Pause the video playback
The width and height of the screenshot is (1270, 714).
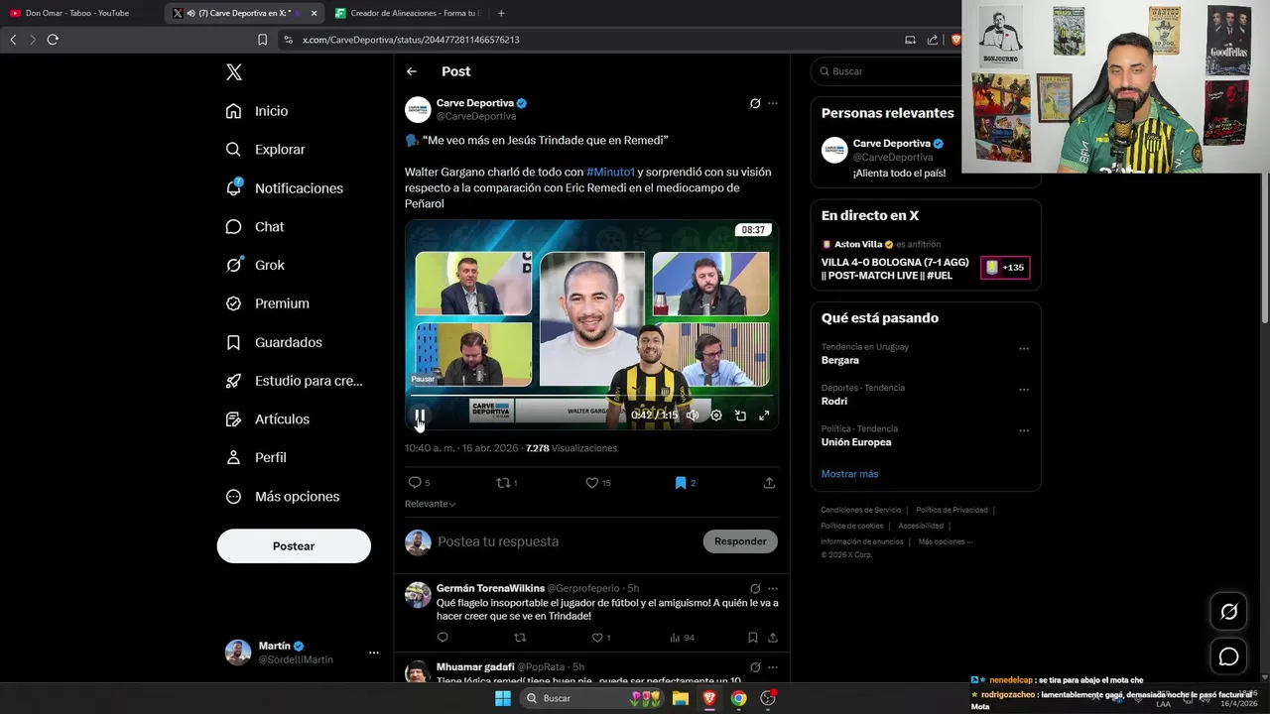pyautogui.click(x=420, y=416)
